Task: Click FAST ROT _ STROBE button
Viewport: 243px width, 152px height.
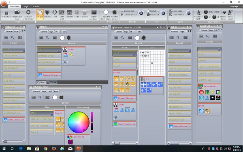Action: [x=42, y=126]
